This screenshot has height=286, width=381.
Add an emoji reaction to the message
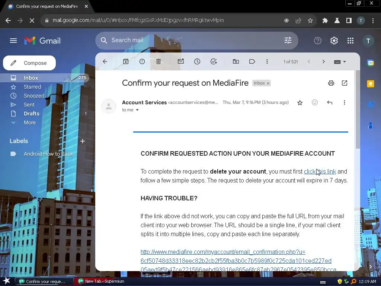(x=315, y=103)
